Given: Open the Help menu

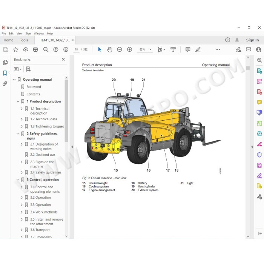Looking at the screenshot, I should click(x=50, y=34).
